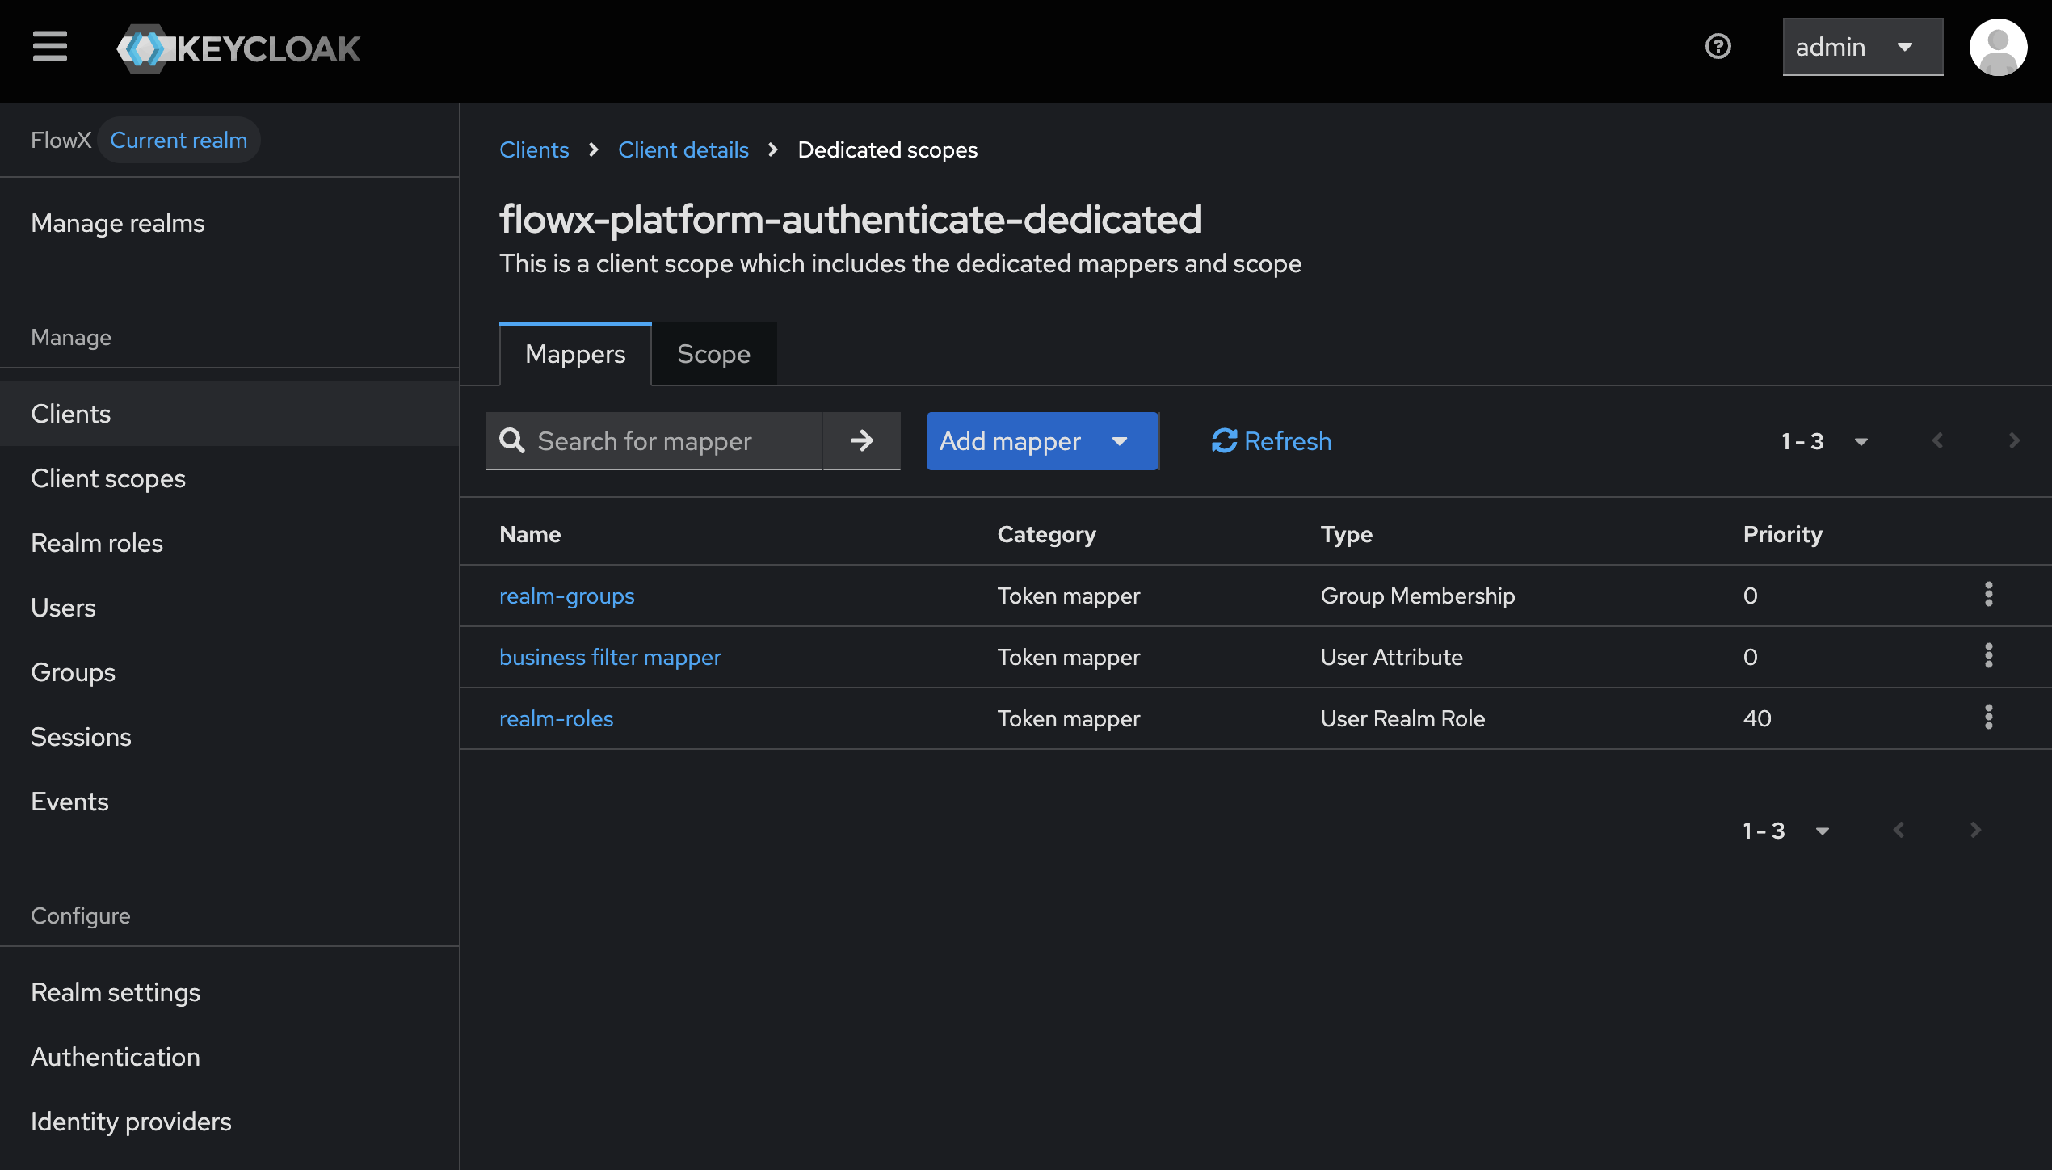2052x1170 pixels.
Task: Open kebab menu for realm-roles mapper
Action: (1988, 718)
